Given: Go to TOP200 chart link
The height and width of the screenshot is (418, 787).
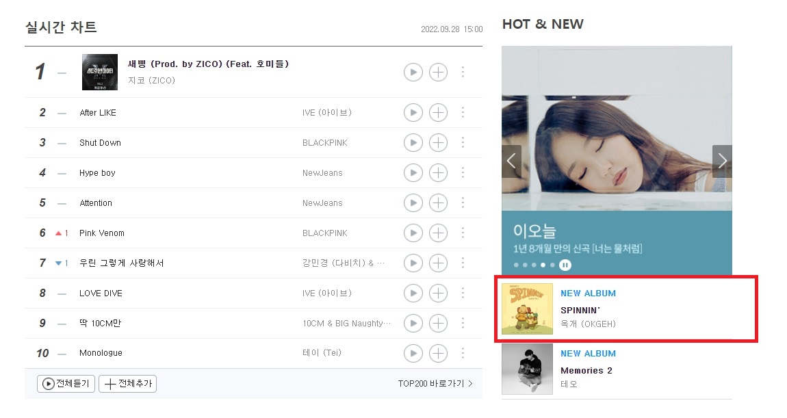Looking at the screenshot, I should point(435,383).
